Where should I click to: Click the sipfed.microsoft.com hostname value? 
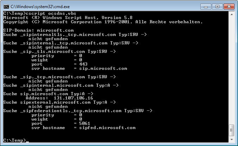click(x=107, y=128)
